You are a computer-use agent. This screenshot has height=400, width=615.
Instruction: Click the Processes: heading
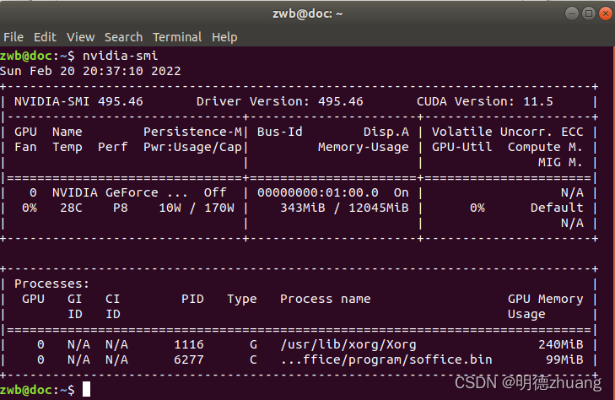click(52, 284)
